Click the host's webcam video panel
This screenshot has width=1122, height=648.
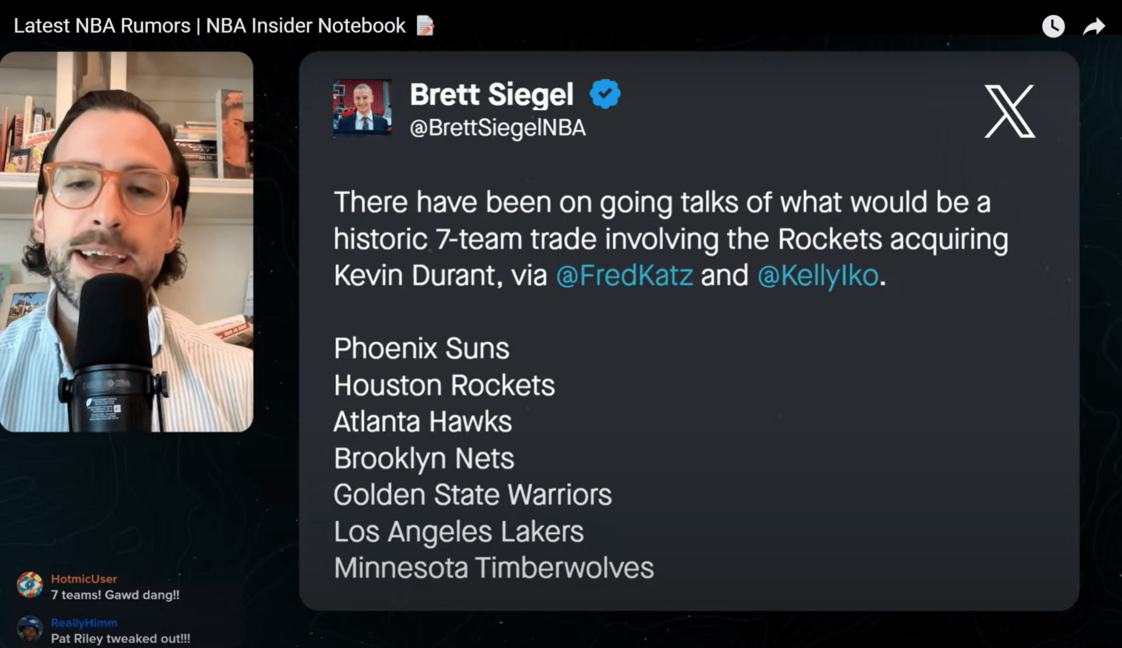point(126,242)
